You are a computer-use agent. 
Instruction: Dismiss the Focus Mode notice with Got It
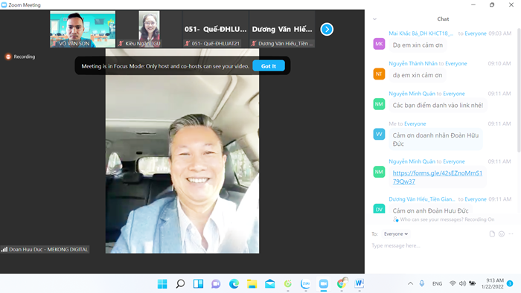(x=269, y=65)
